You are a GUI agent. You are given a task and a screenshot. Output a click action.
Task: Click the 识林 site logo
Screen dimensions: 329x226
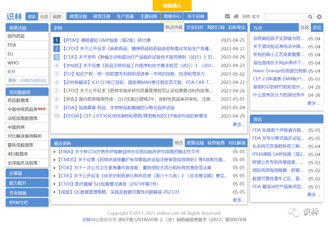14,17
